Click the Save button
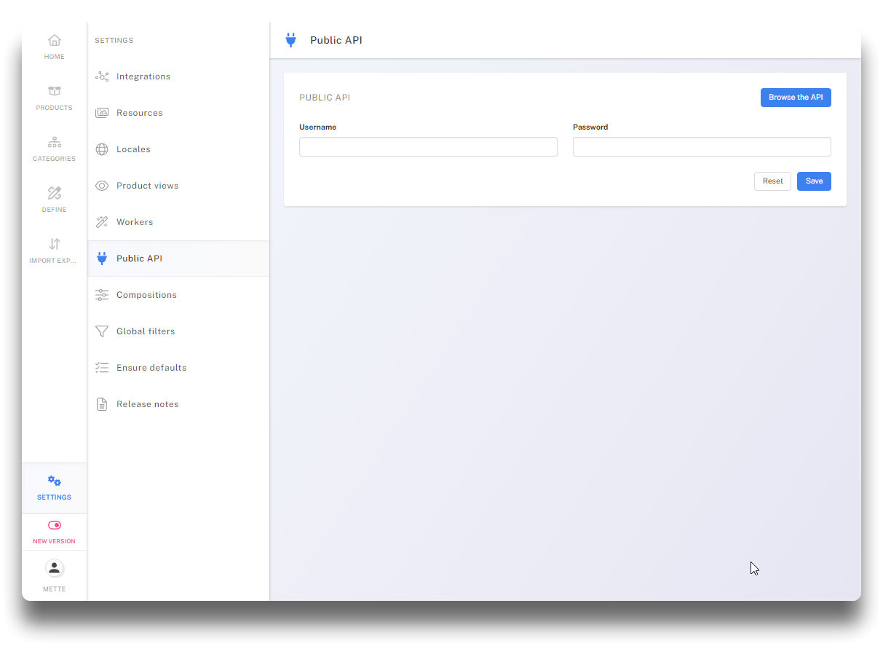 [814, 181]
